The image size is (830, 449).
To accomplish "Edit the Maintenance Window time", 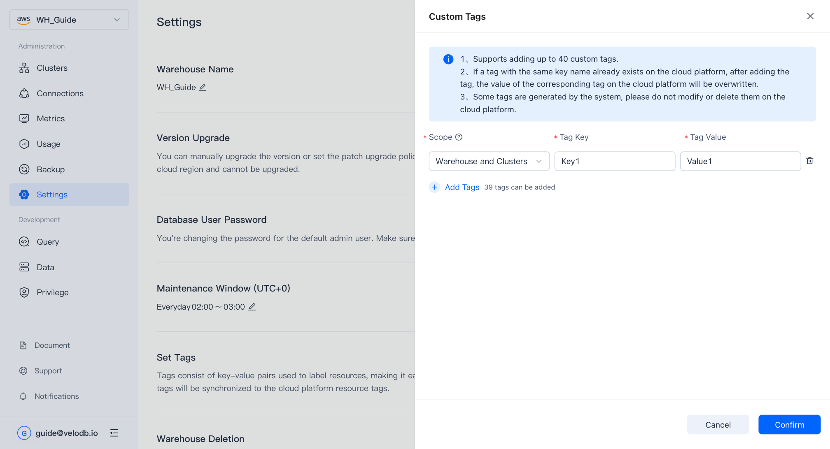I will [x=252, y=307].
